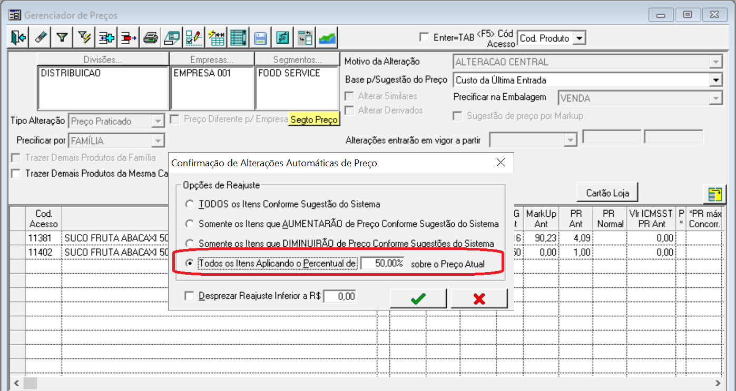Screen dimensions: 736x391
Task: Click the Vlr ICMSST PR Ant column header
Action: click(x=651, y=219)
